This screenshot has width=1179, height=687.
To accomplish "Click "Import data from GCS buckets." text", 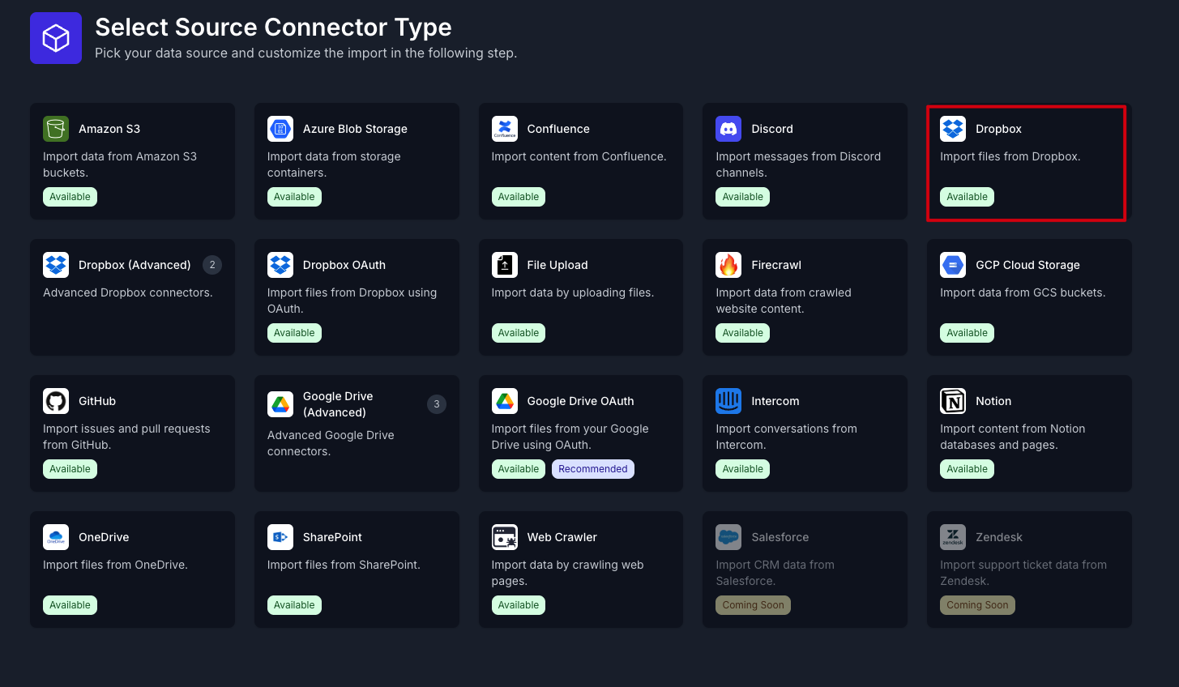I will point(1023,292).
